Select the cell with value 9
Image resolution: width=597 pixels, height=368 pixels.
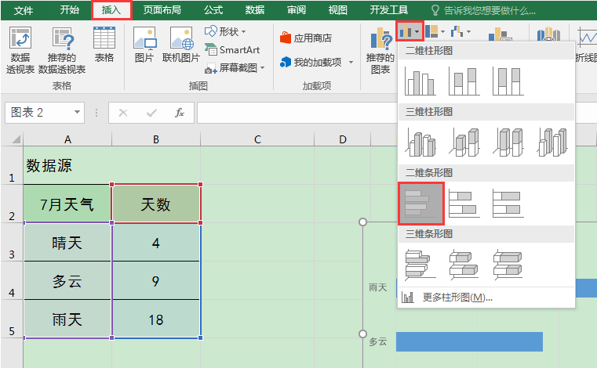(156, 281)
